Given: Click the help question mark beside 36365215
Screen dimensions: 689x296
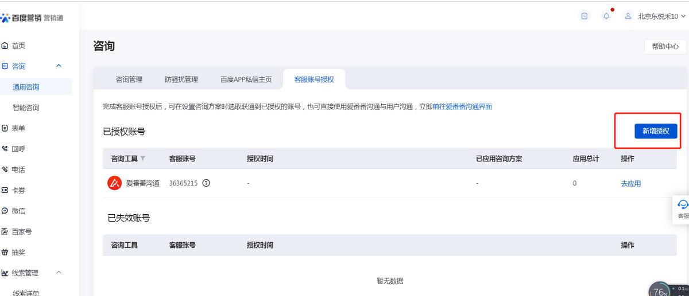Looking at the screenshot, I should pyautogui.click(x=207, y=183).
